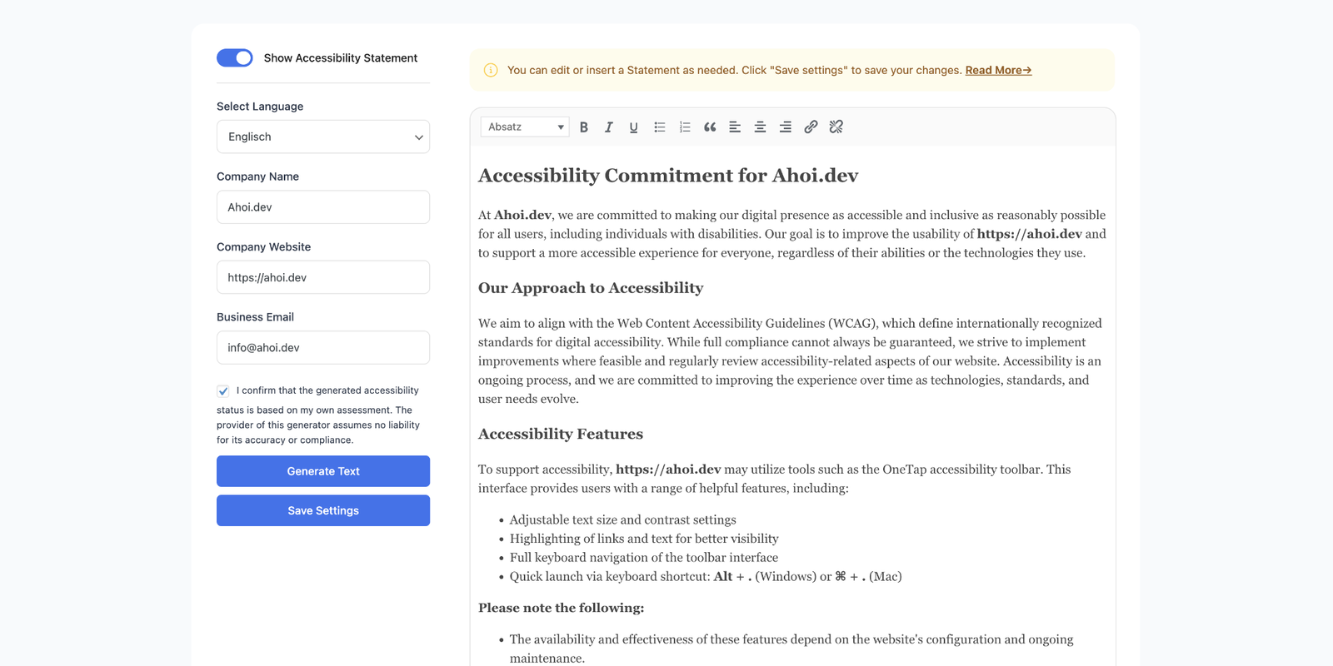The image size is (1333, 666).
Task: Click the Save Settings button
Action: pos(323,510)
